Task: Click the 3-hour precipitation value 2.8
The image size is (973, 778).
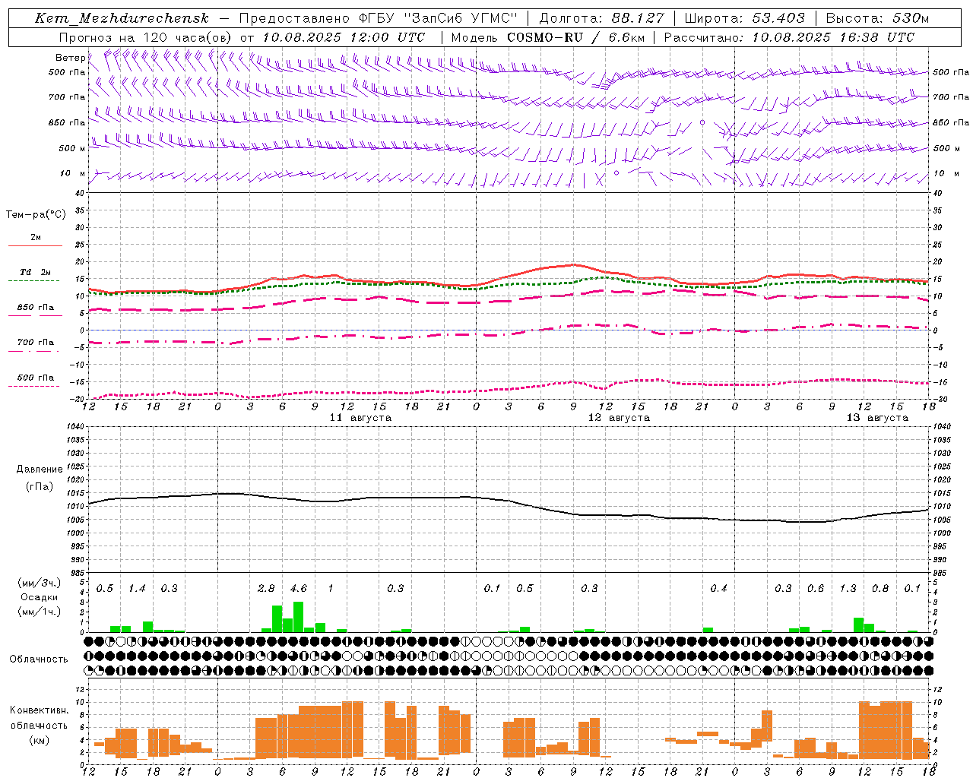Action: click(x=266, y=589)
